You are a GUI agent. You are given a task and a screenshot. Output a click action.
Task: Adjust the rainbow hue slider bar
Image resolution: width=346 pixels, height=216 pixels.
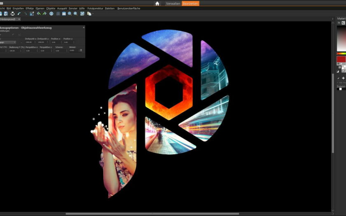(341, 53)
